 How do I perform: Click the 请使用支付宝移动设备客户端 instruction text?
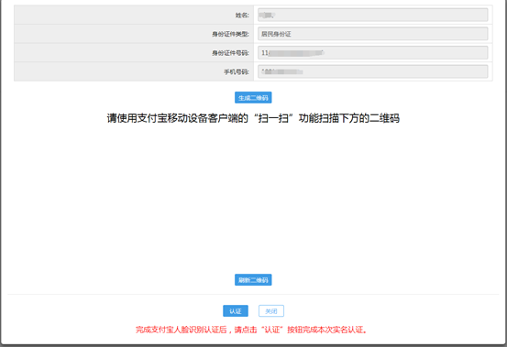click(253, 118)
